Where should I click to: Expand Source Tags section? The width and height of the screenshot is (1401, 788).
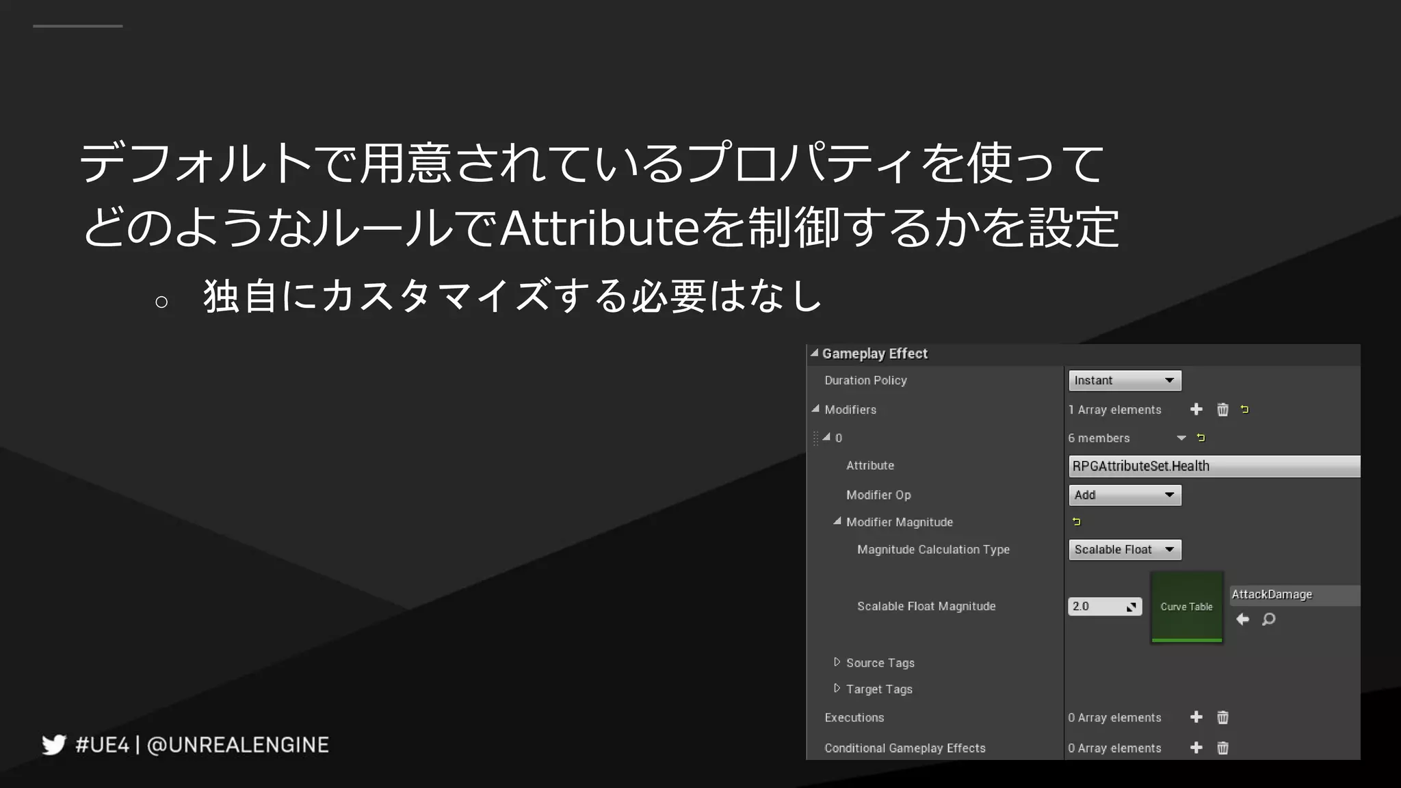(x=837, y=661)
